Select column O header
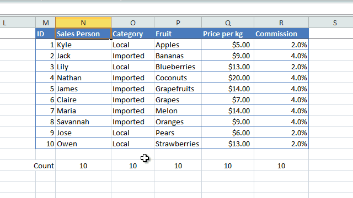Screen dimensions: 353x198 (x=132, y=23)
